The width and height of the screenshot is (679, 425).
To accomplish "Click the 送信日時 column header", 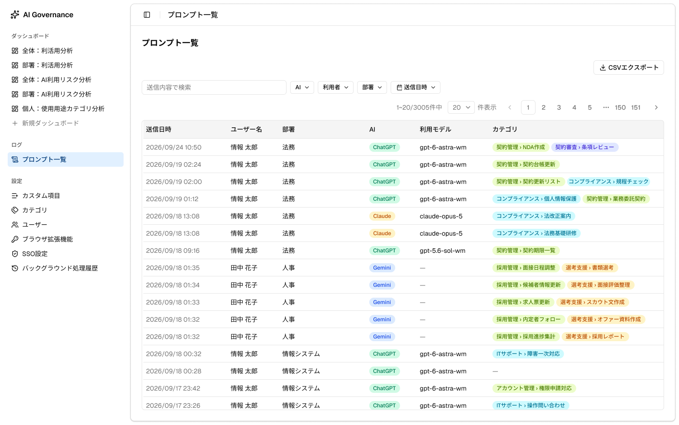I will (x=159, y=130).
